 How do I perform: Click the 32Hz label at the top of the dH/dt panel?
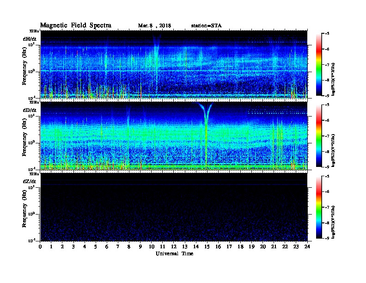click(34, 31)
